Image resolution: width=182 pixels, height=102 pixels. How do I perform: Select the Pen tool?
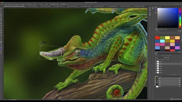(1, 34)
